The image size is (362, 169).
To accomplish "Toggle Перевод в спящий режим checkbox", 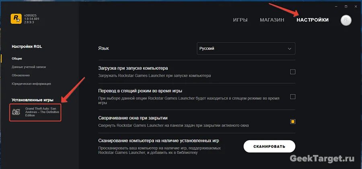I will point(292,97).
